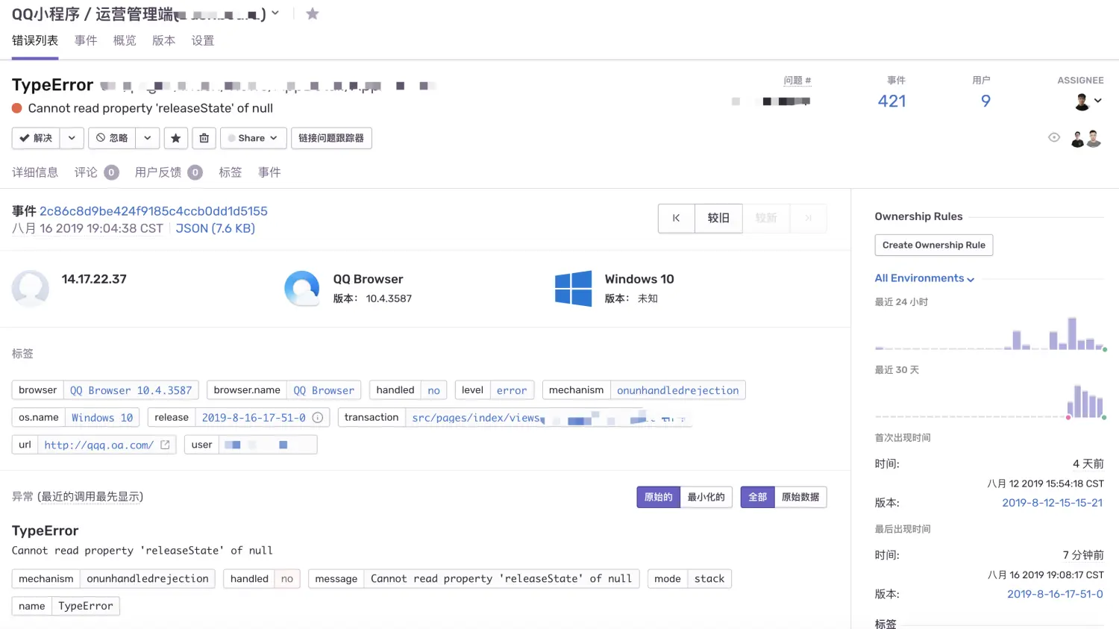Open the 概览 overview tab
The width and height of the screenshot is (1119, 629).
[x=125, y=40]
